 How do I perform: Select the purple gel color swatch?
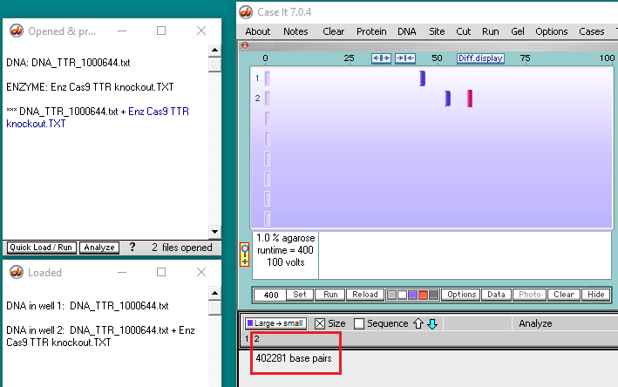point(412,295)
